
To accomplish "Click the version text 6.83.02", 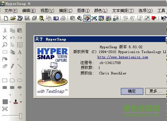I will click(135, 47).
